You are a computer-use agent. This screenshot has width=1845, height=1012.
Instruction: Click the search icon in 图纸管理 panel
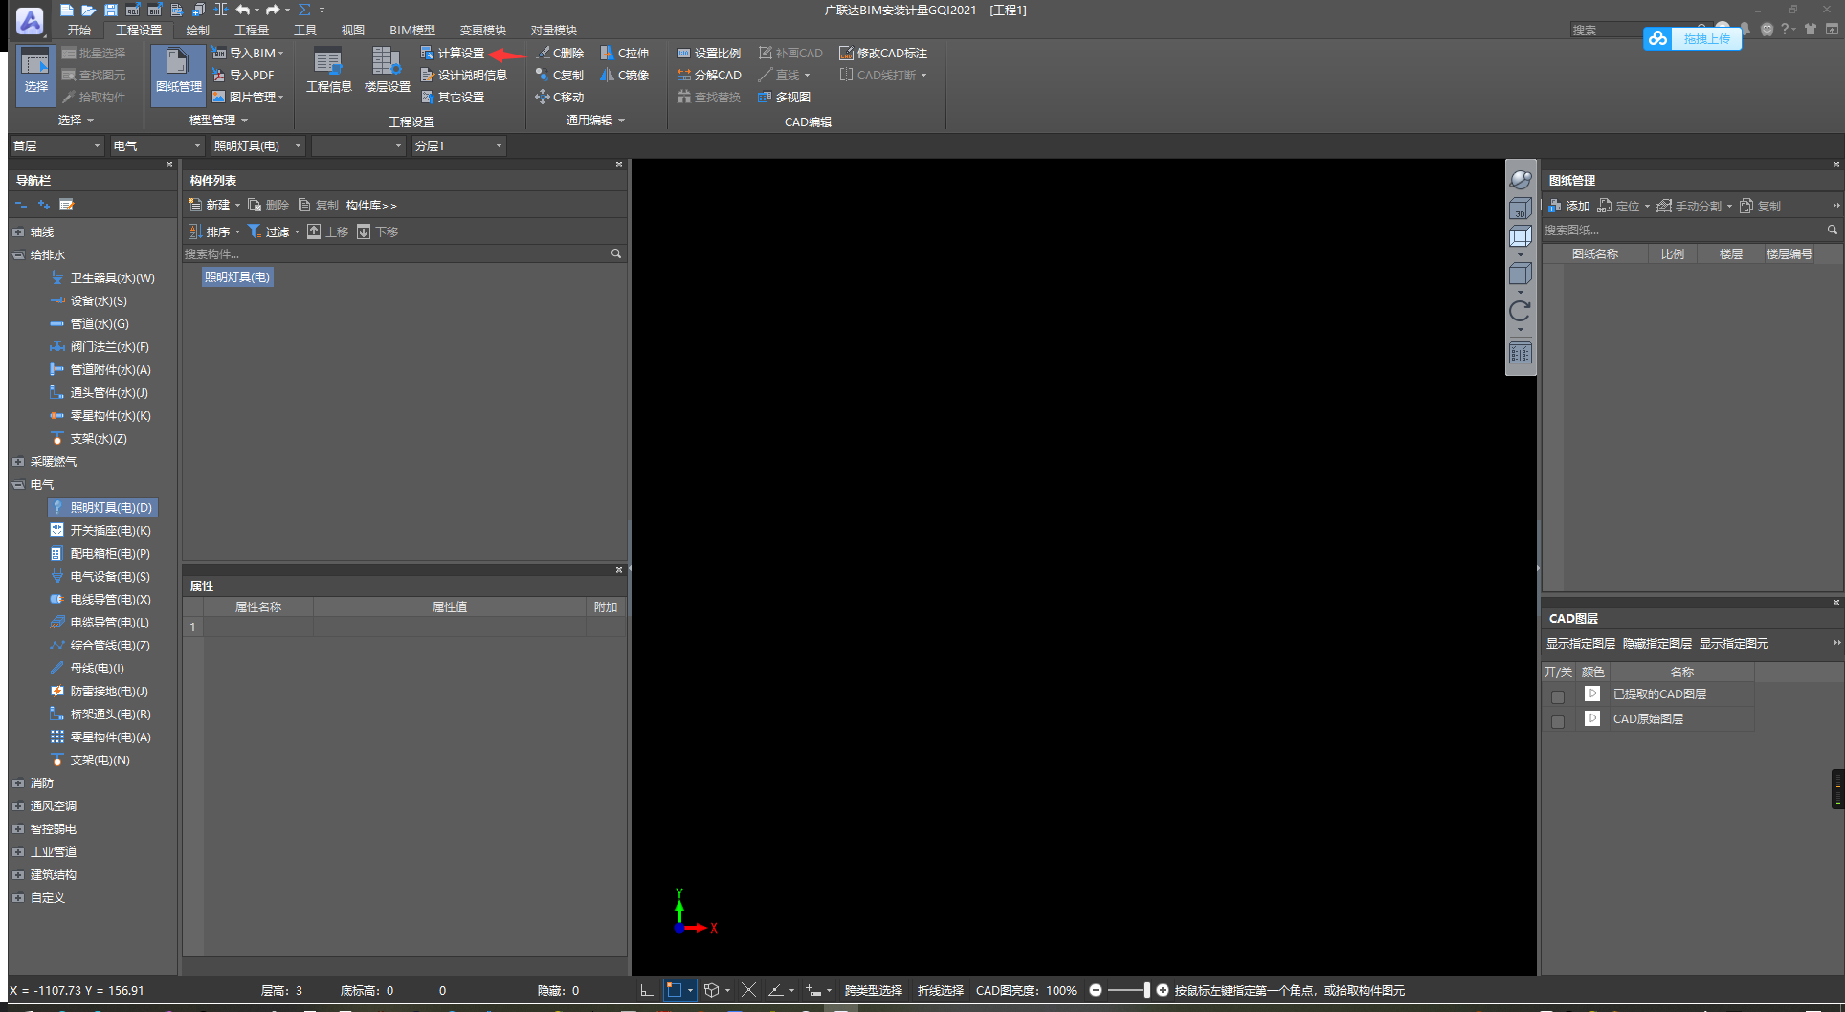click(1833, 231)
